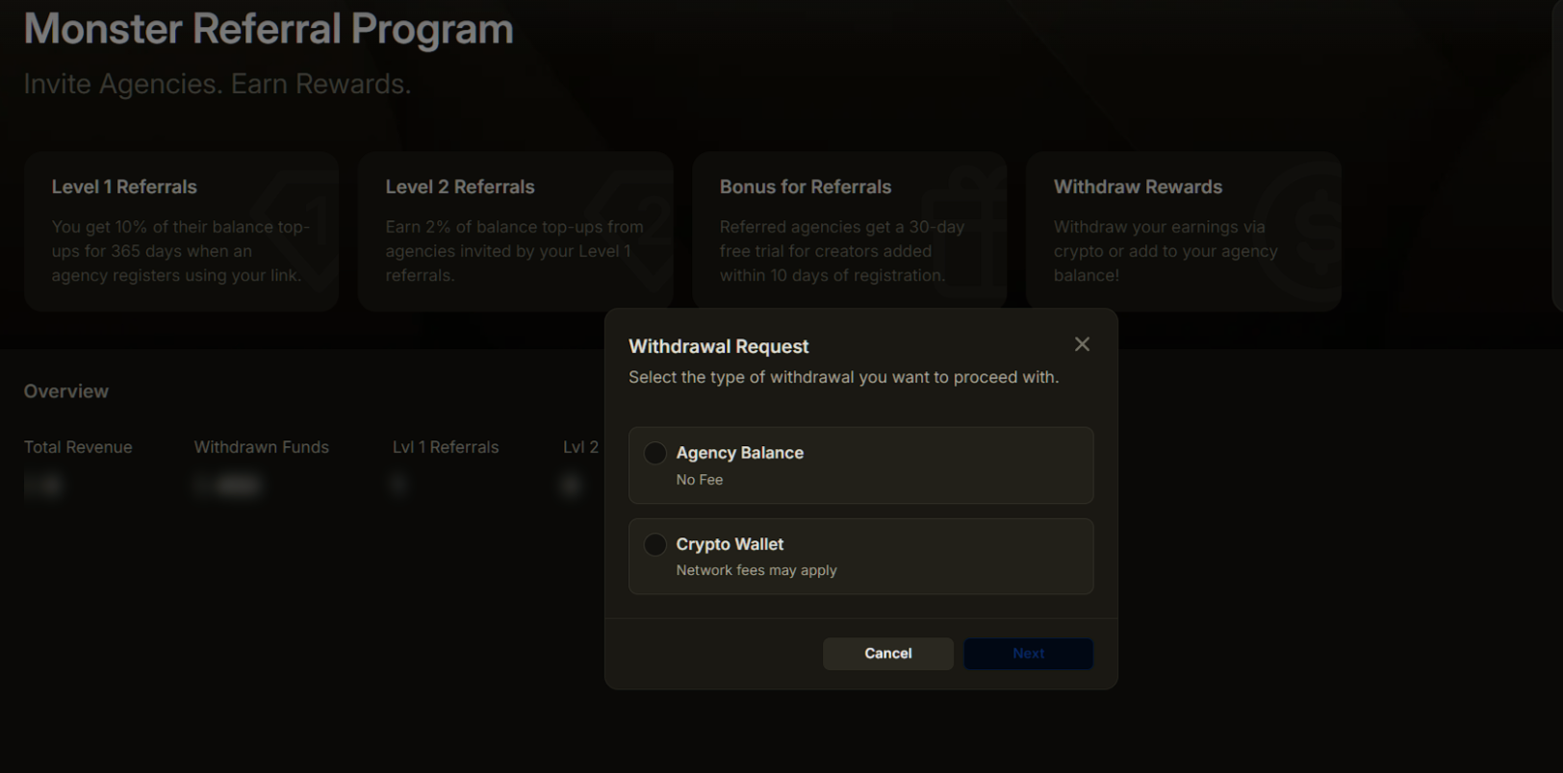Select the Crypto Wallet radio button
This screenshot has width=1563, height=773.
(655, 544)
